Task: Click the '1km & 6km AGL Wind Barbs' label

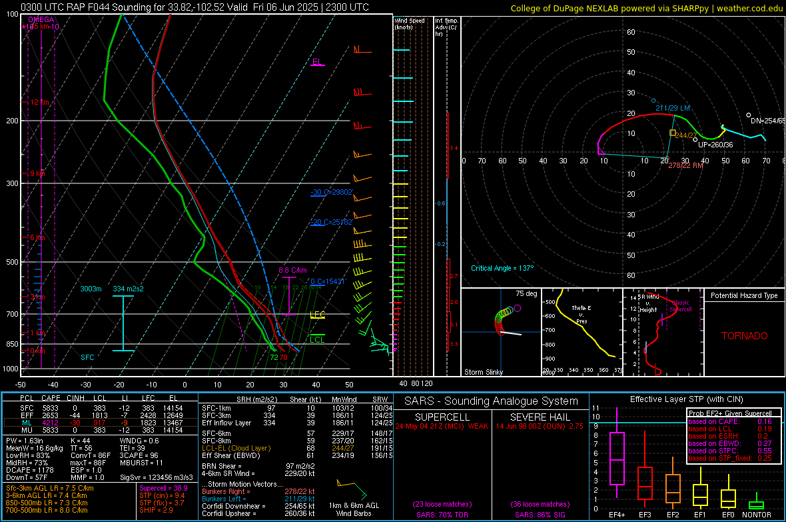Action: click(x=354, y=509)
